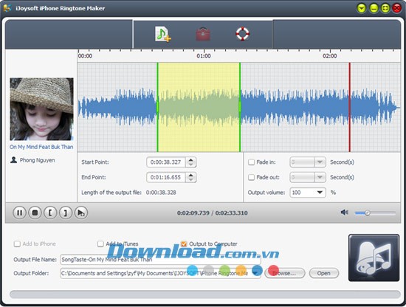Set start point with left bracket button
406x307 pixels.
[50, 213]
